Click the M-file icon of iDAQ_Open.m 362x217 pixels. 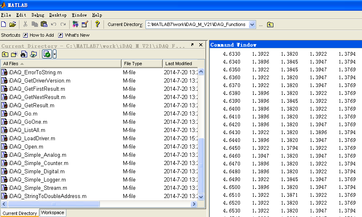(x=4, y=147)
